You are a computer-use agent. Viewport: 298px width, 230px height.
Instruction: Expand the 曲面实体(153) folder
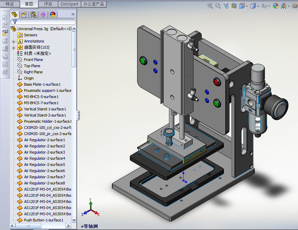14,47
